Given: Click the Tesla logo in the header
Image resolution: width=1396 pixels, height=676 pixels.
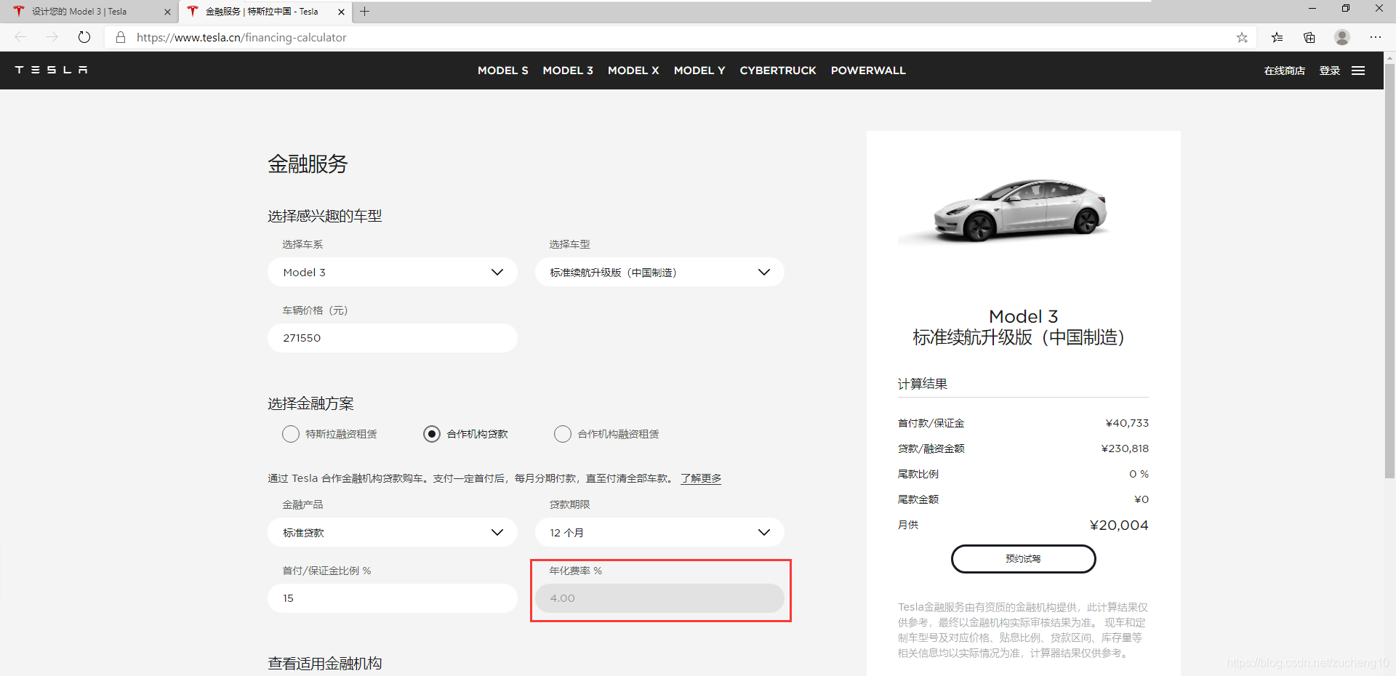Looking at the screenshot, I should [51, 70].
